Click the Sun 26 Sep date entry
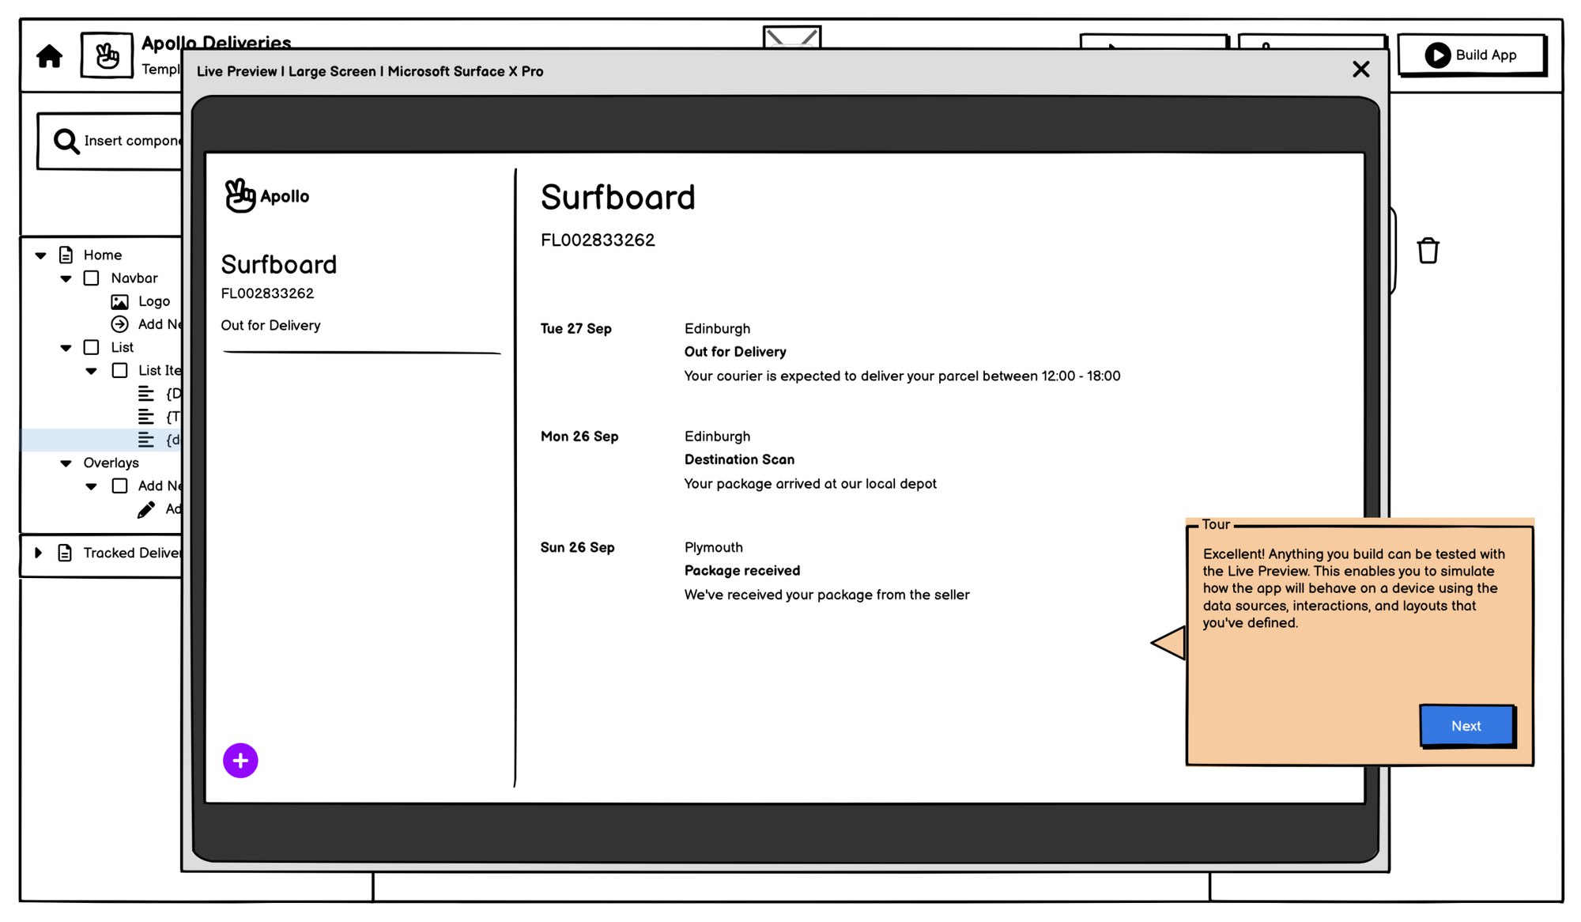1581x922 pixels. pyautogui.click(x=577, y=547)
